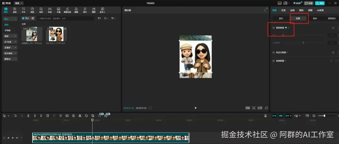Viewport: 339px width, 144px height.
Task: Open the 即梦AI sidebar entry
Action: [x=10, y=59]
